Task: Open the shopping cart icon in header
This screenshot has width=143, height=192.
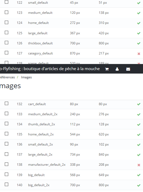Action: pos(107,69)
